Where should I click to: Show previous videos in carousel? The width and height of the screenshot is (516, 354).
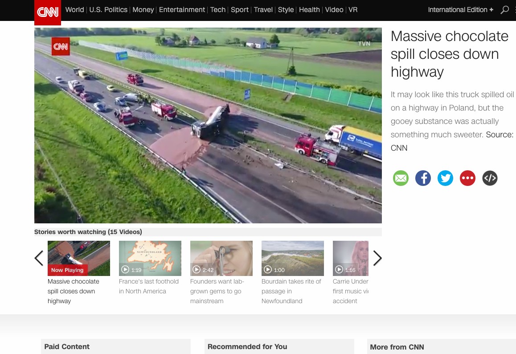pyautogui.click(x=39, y=258)
